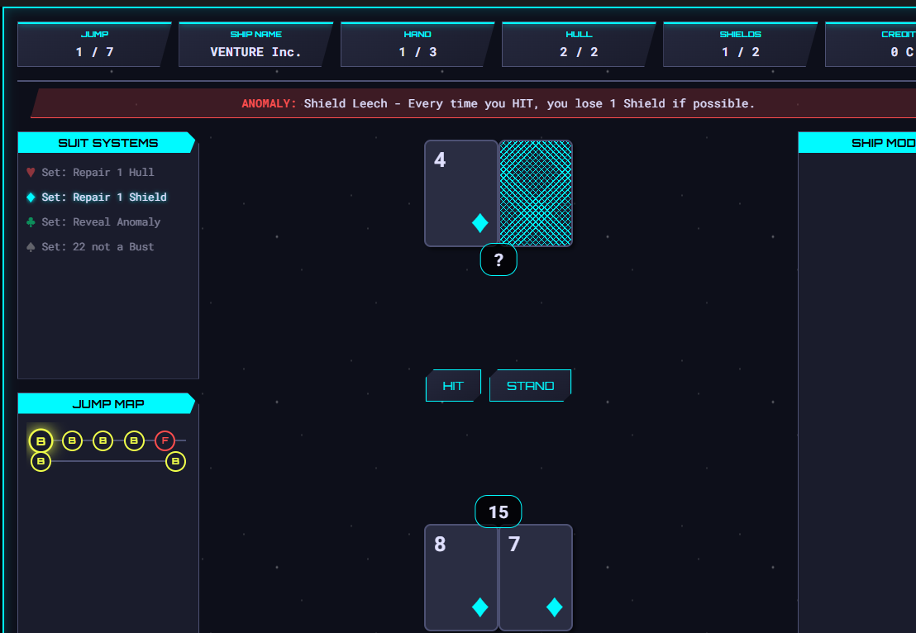The width and height of the screenshot is (916, 633).
Task: Click 'Set: Repair 1 Hull' text
Action: (x=98, y=172)
